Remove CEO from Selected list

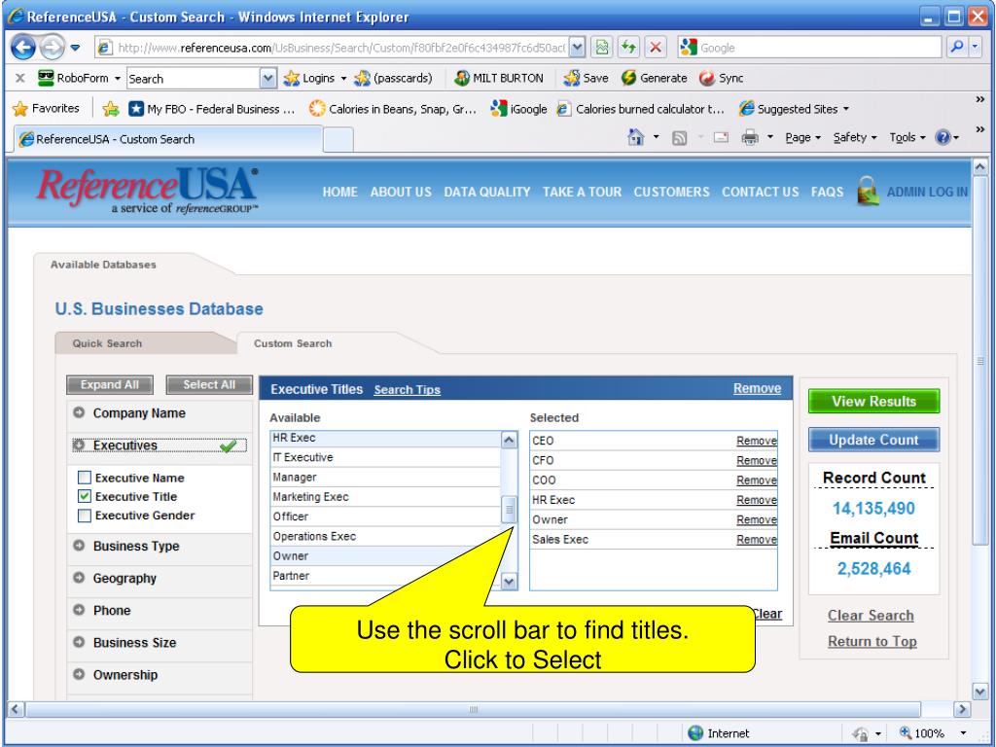click(x=757, y=441)
